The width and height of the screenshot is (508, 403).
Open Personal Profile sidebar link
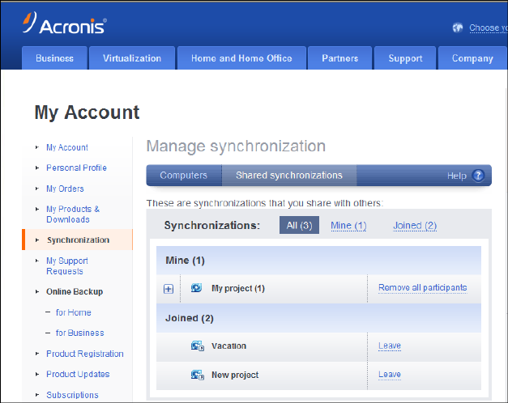(76, 168)
